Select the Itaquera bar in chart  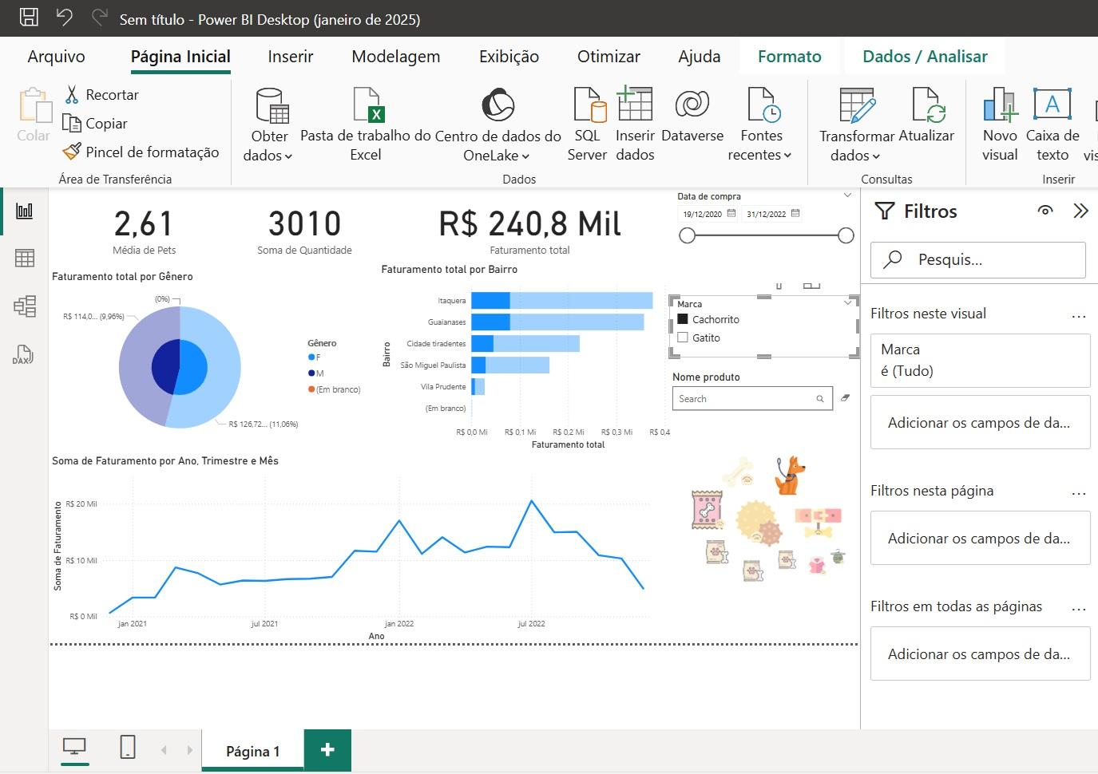click(x=562, y=300)
